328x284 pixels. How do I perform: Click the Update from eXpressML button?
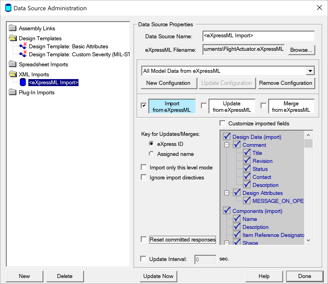[232, 106]
